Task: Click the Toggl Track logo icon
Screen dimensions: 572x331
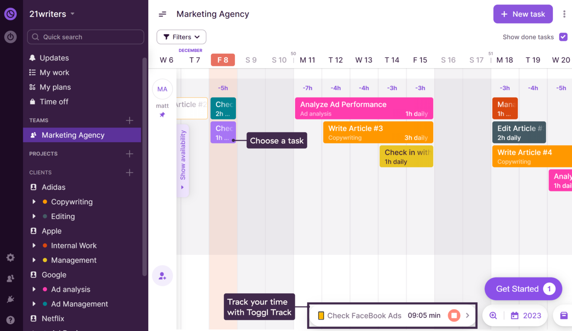Action: point(10,14)
